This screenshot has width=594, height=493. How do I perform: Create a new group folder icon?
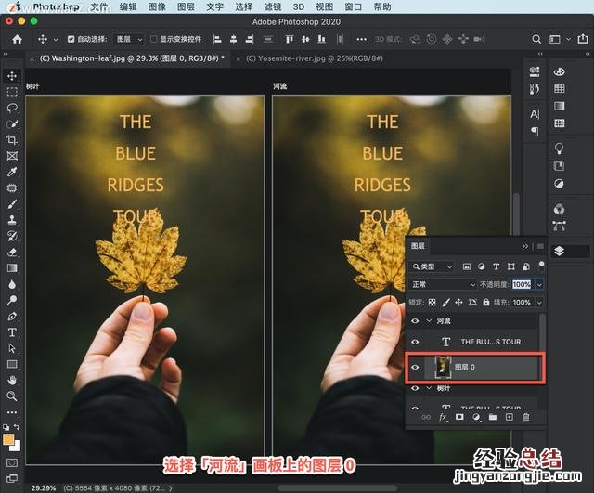pyautogui.click(x=493, y=417)
